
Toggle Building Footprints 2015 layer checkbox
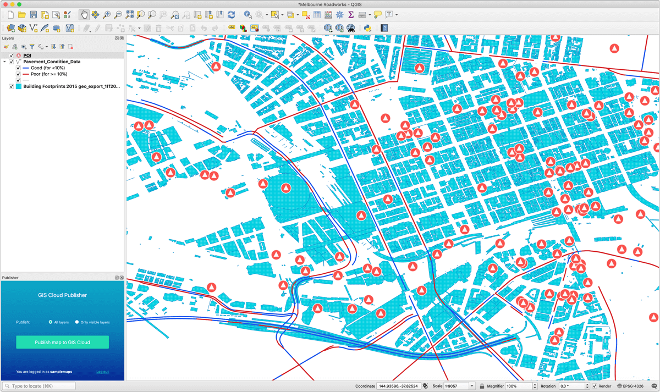click(12, 86)
